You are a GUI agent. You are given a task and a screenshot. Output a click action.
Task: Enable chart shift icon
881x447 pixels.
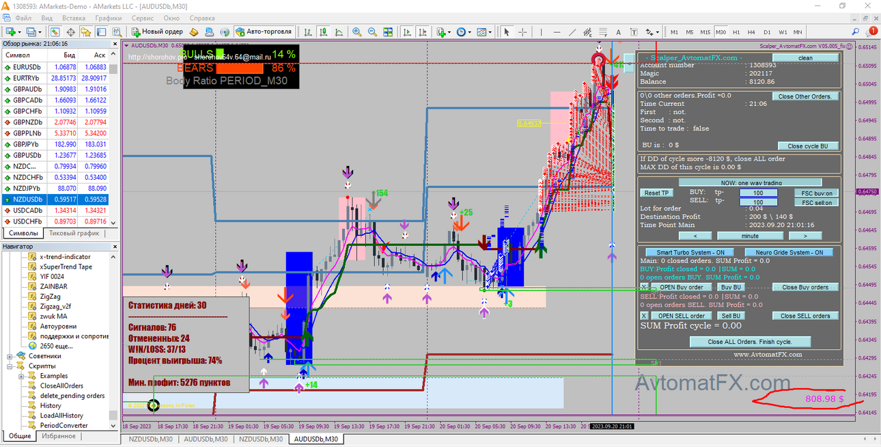click(423, 31)
